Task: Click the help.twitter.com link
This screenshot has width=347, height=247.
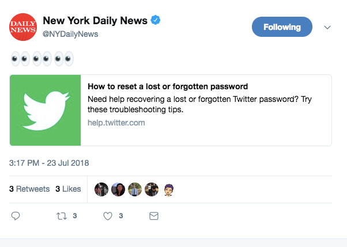Action: [116, 123]
